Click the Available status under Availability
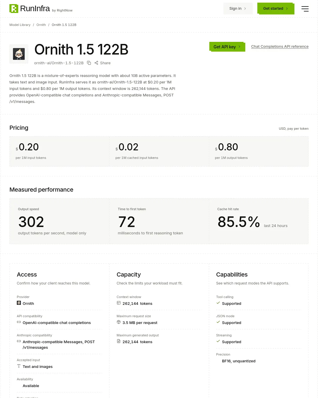The width and height of the screenshot is (318, 398). tap(31, 386)
